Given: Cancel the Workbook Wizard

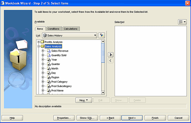Looking at the screenshot, I should (x=178, y=118).
